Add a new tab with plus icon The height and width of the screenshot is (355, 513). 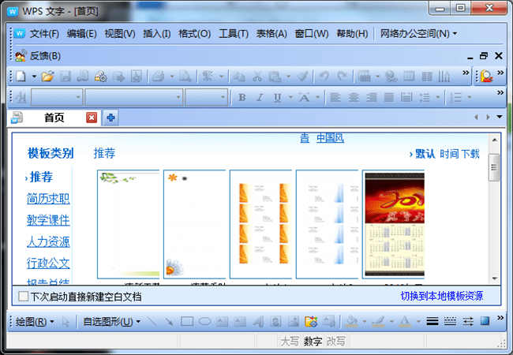pos(111,118)
